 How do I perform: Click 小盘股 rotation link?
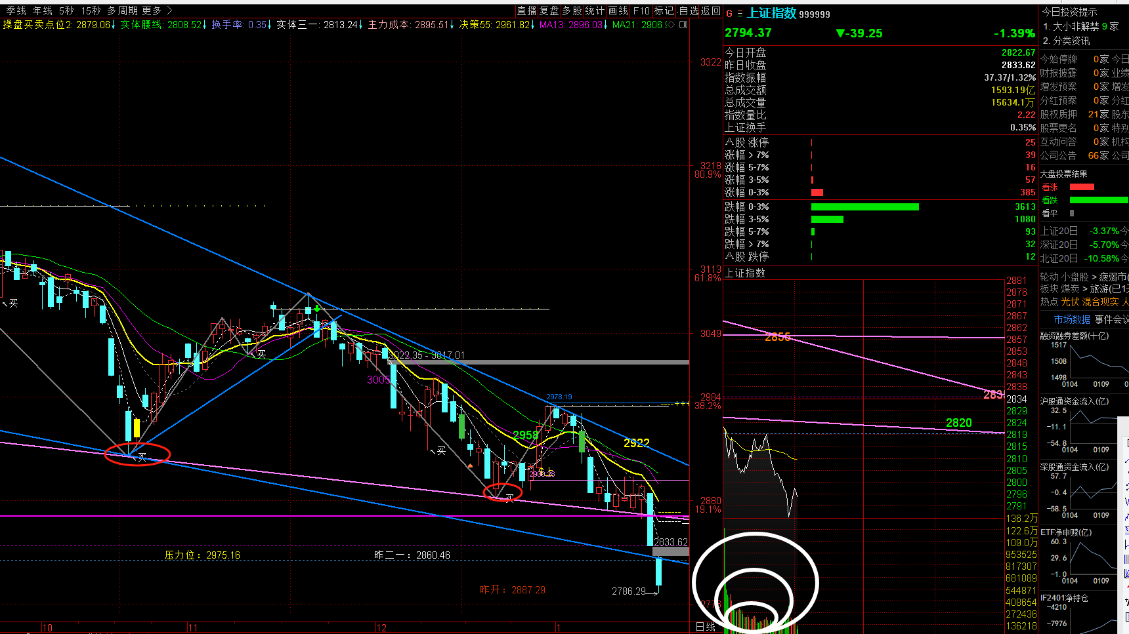(x=1075, y=277)
